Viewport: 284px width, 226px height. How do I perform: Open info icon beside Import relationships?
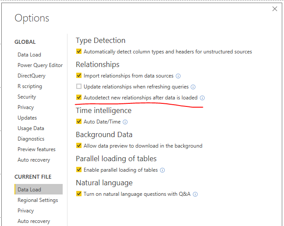[178, 76]
